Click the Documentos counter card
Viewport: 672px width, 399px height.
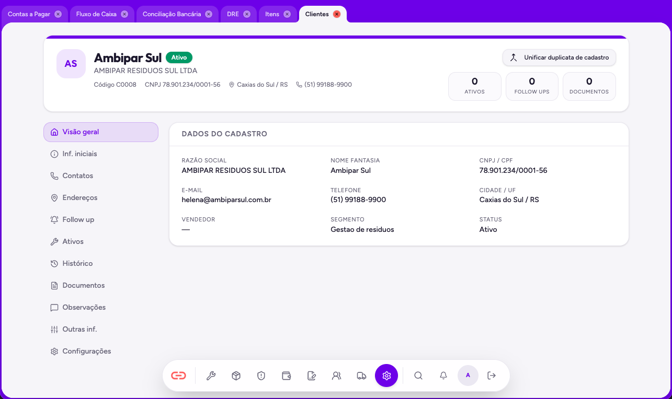tap(589, 86)
